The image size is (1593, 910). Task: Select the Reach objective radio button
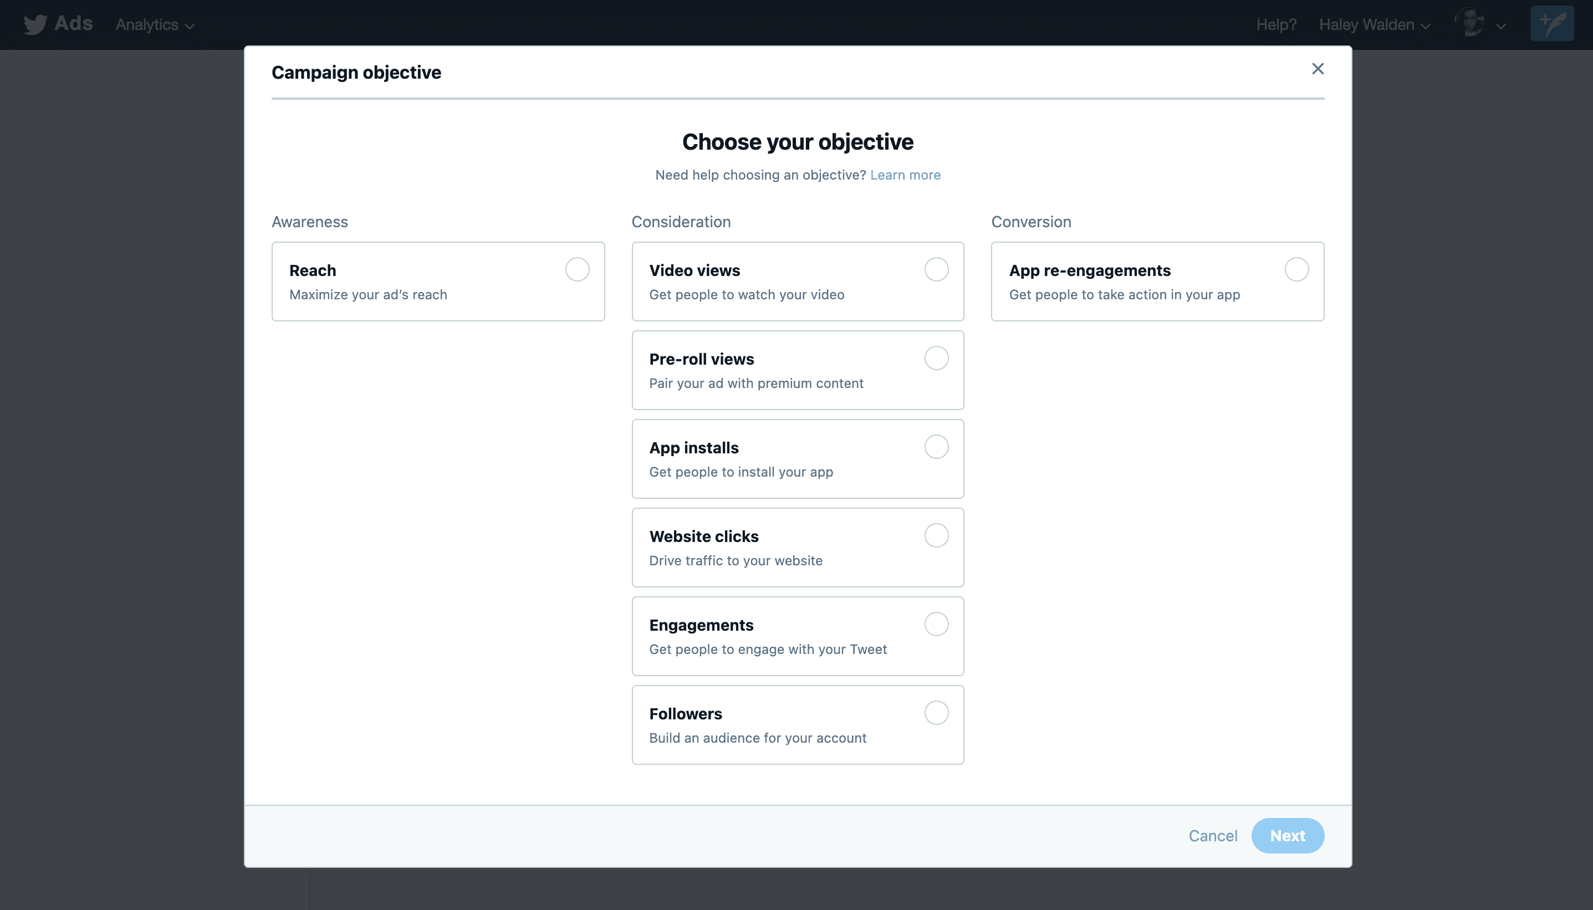pos(577,269)
